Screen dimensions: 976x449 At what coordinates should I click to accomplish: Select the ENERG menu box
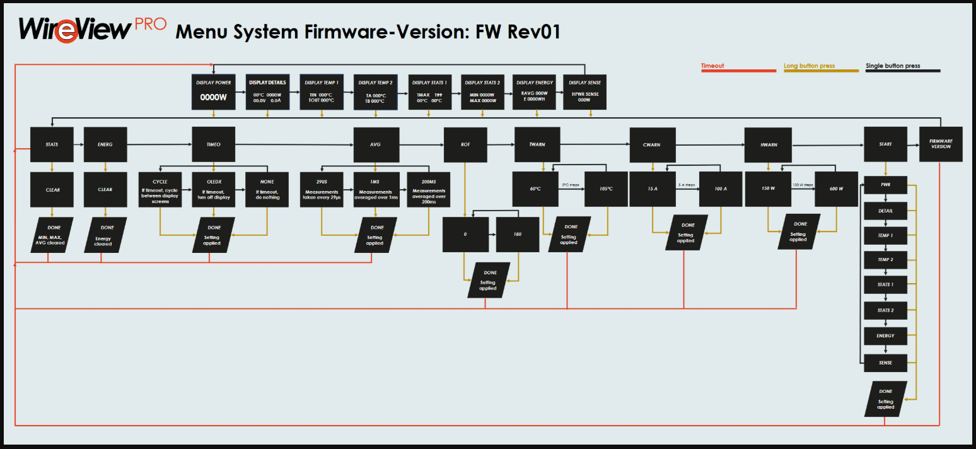point(105,144)
